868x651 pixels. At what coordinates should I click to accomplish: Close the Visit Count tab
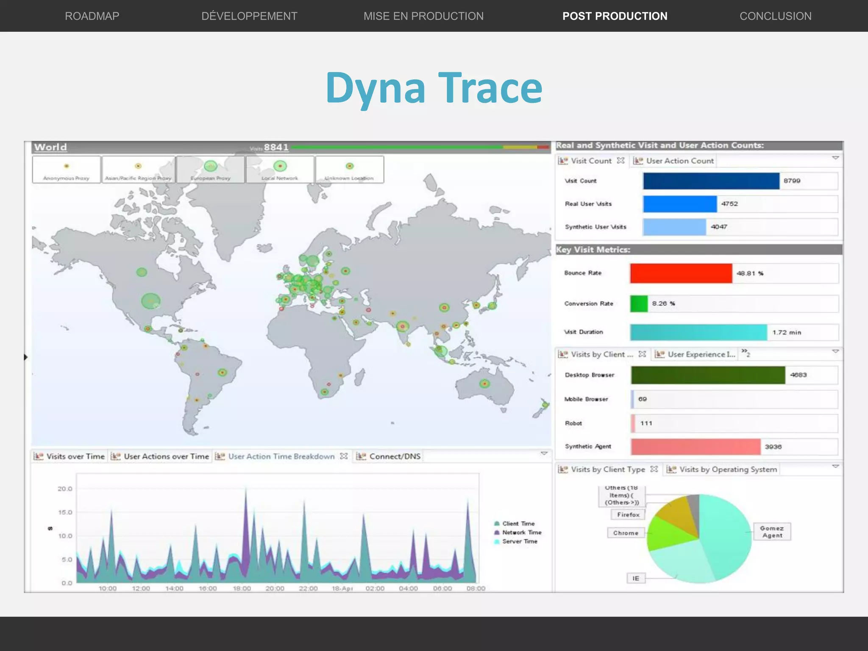pyautogui.click(x=620, y=160)
